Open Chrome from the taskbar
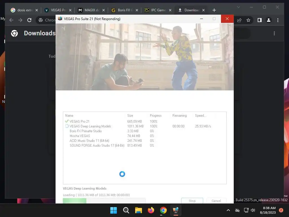Viewport: 289px width, 217px height. click(163, 210)
